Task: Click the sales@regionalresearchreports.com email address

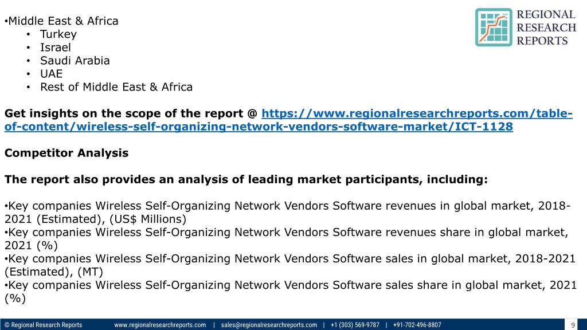Action: [269, 325]
